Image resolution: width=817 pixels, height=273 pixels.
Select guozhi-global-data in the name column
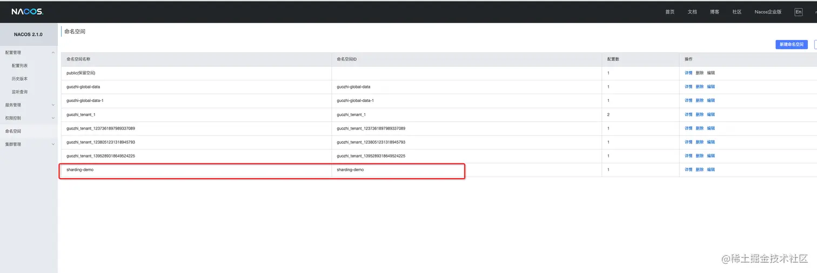pyautogui.click(x=83, y=87)
